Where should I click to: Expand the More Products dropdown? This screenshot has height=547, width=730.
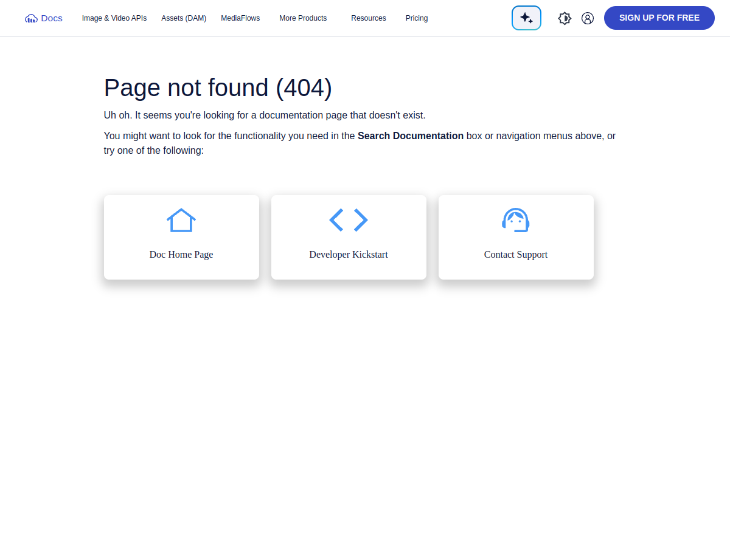(x=303, y=18)
